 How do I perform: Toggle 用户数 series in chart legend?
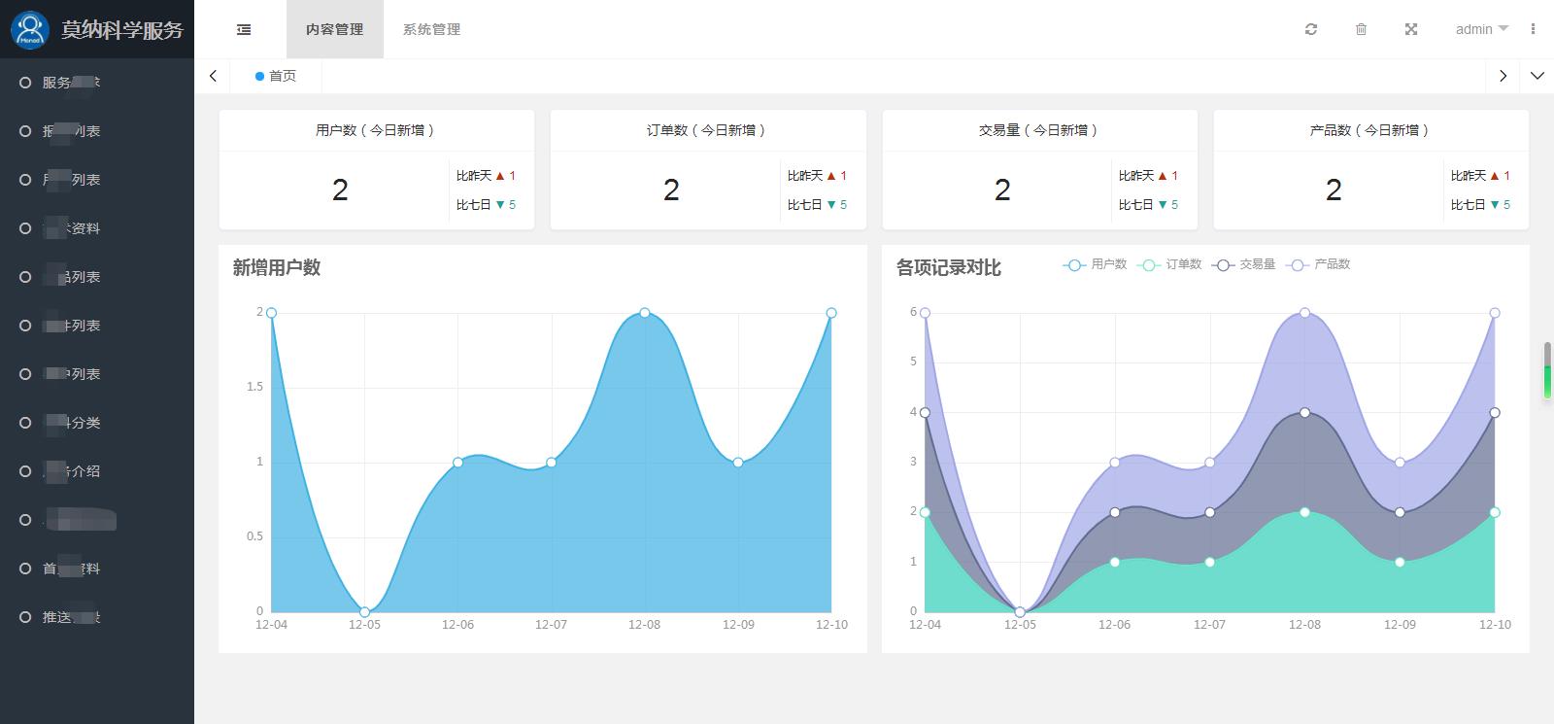click(1096, 264)
